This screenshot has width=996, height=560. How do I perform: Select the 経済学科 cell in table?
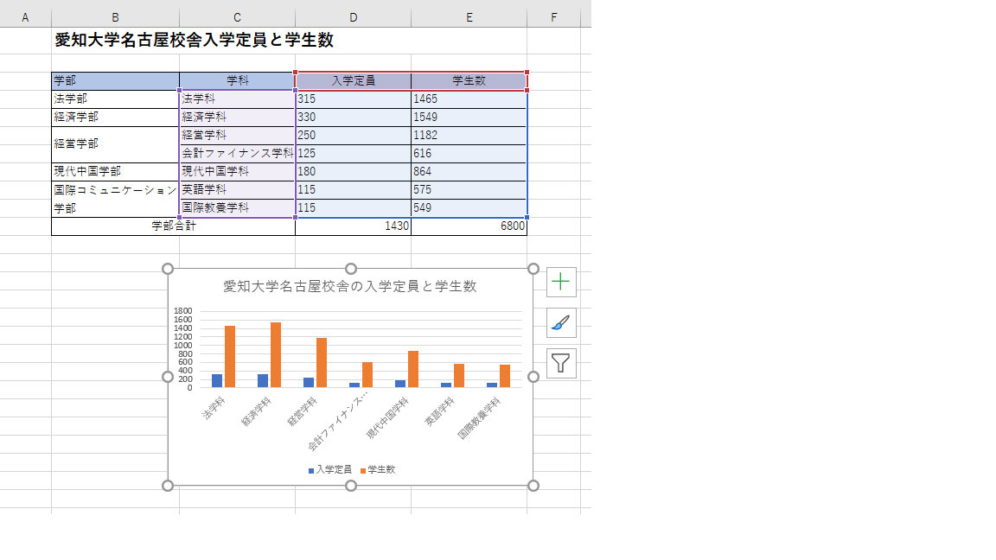pyautogui.click(x=237, y=117)
